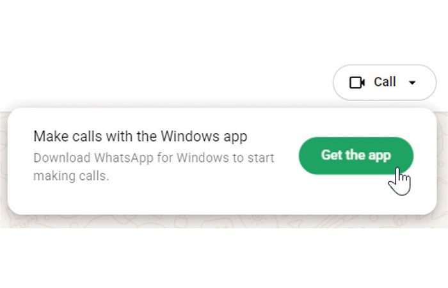
Task: Start a video call via camera icon
Action: 357,83
